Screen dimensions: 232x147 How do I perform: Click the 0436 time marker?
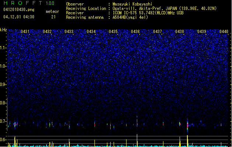pyautogui.click(x=135, y=32)
